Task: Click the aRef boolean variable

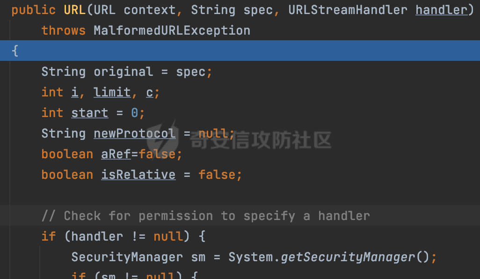Action: point(116,154)
